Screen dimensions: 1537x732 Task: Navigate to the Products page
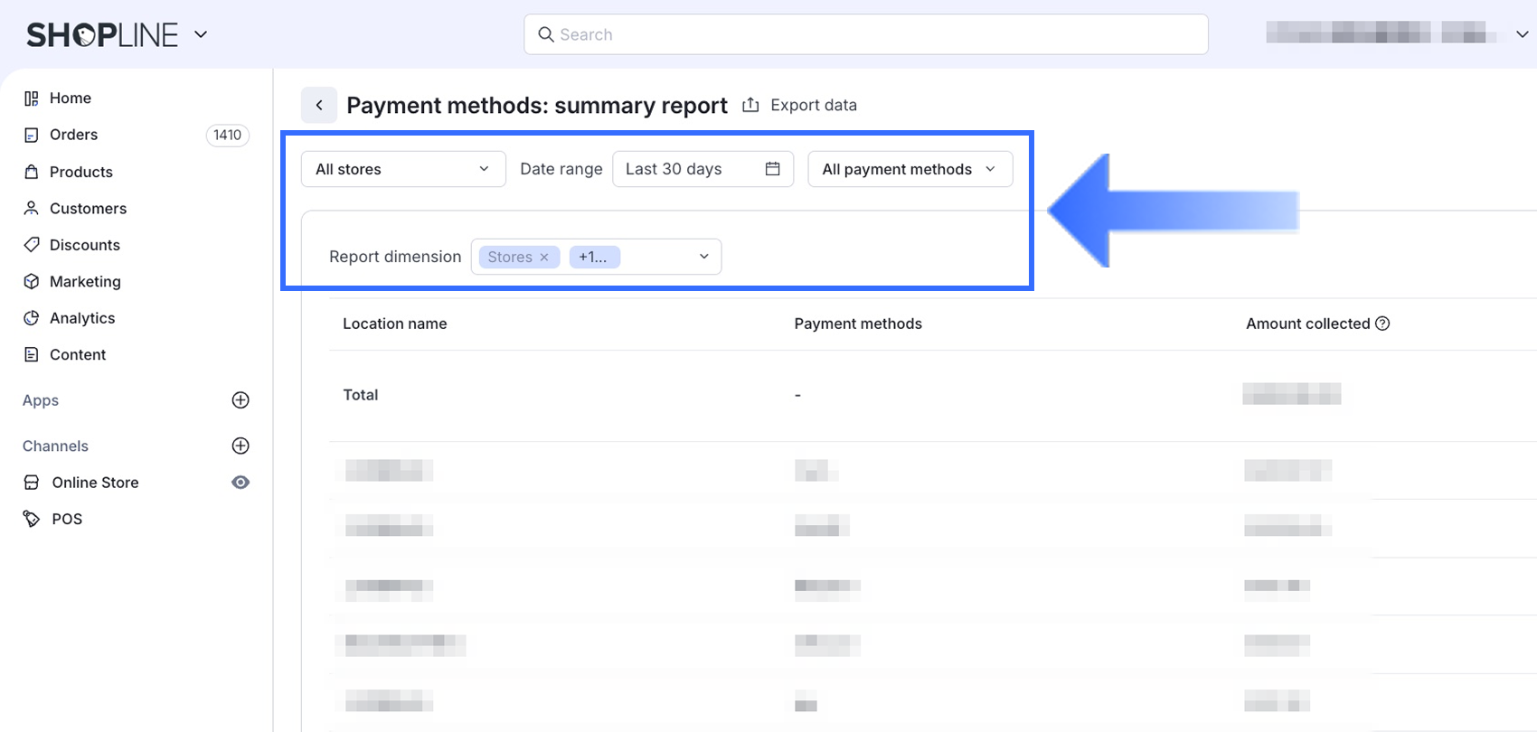coord(81,172)
